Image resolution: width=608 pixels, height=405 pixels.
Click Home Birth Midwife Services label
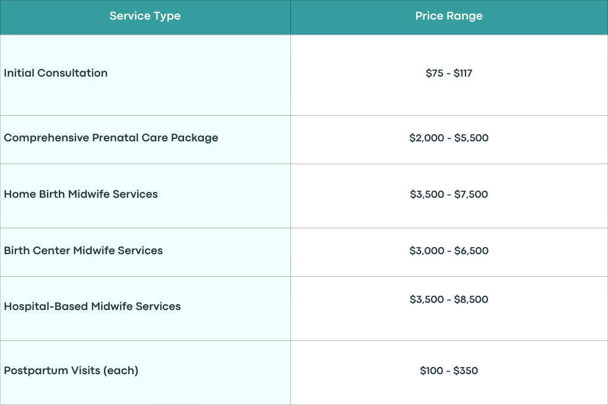click(x=81, y=194)
